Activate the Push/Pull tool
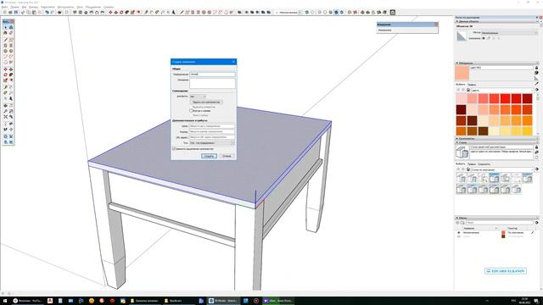Screen dimensions: 543x305 click(11, 69)
